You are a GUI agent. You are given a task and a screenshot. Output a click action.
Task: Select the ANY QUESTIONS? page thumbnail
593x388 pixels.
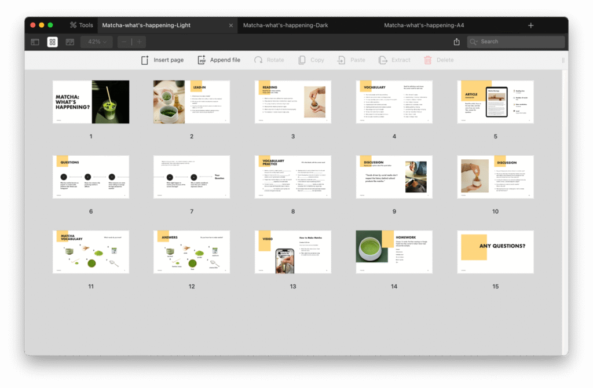(495, 252)
